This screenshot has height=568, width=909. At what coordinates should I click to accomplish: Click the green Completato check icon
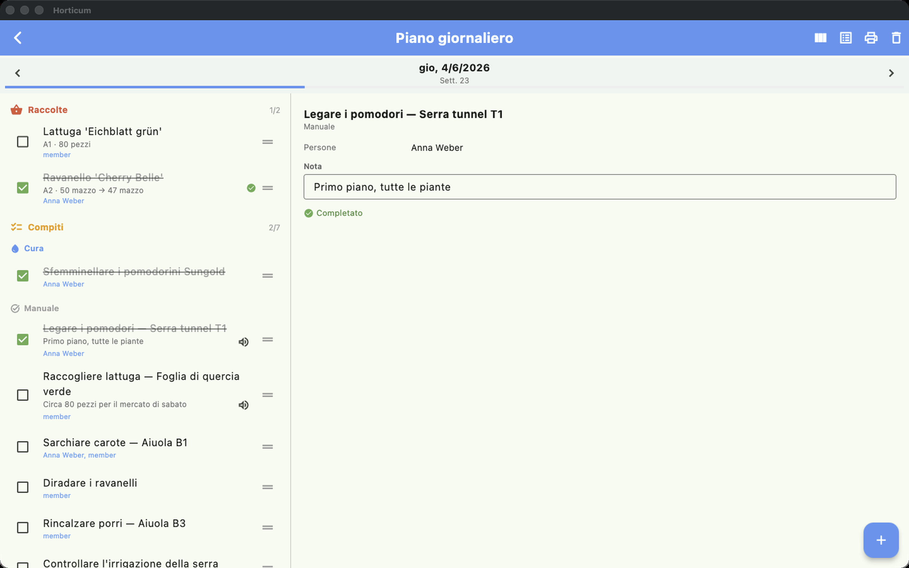(308, 213)
